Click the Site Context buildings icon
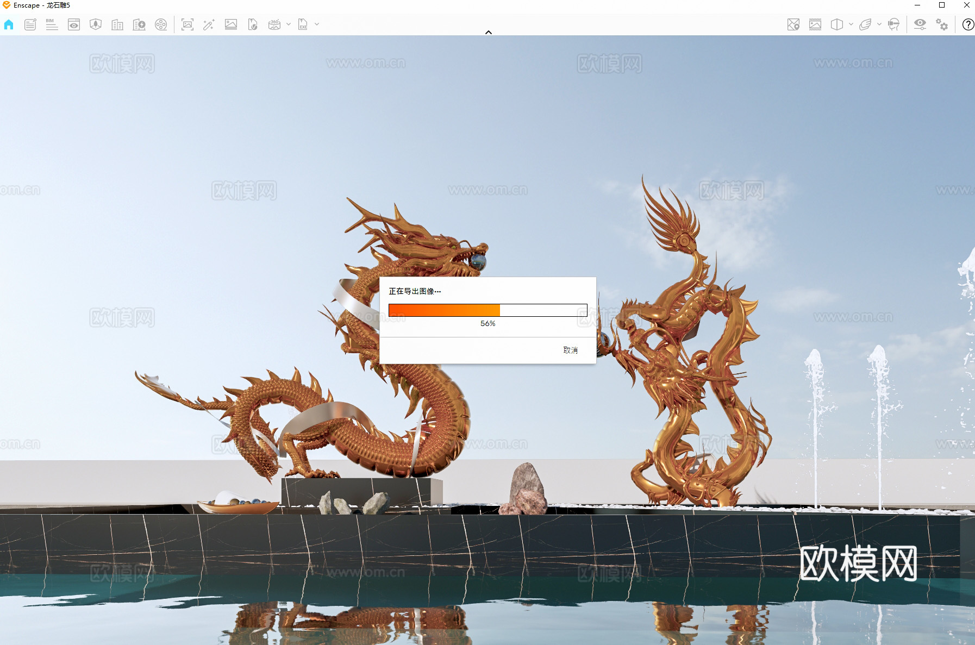 click(117, 24)
